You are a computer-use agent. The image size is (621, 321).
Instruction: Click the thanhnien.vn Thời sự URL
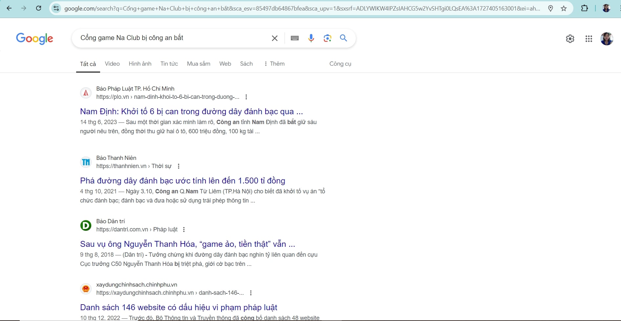coord(134,166)
